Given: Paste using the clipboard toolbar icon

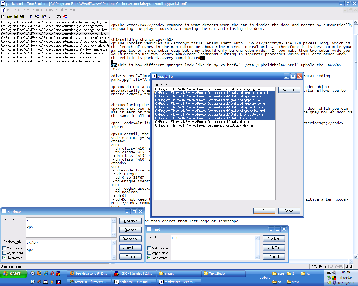Looking at the screenshot, I should coord(44,16).
